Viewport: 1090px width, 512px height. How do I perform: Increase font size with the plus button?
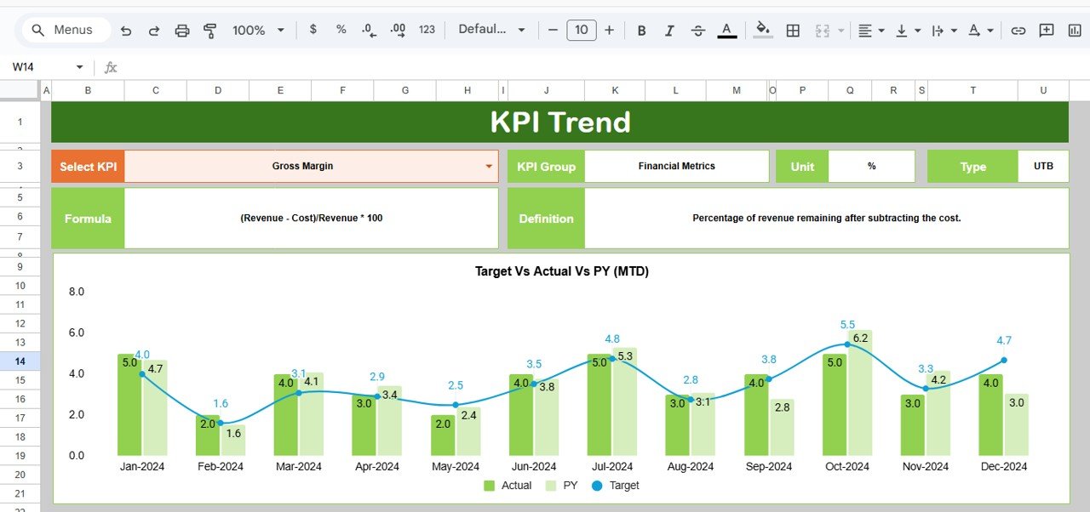(x=610, y=30)
